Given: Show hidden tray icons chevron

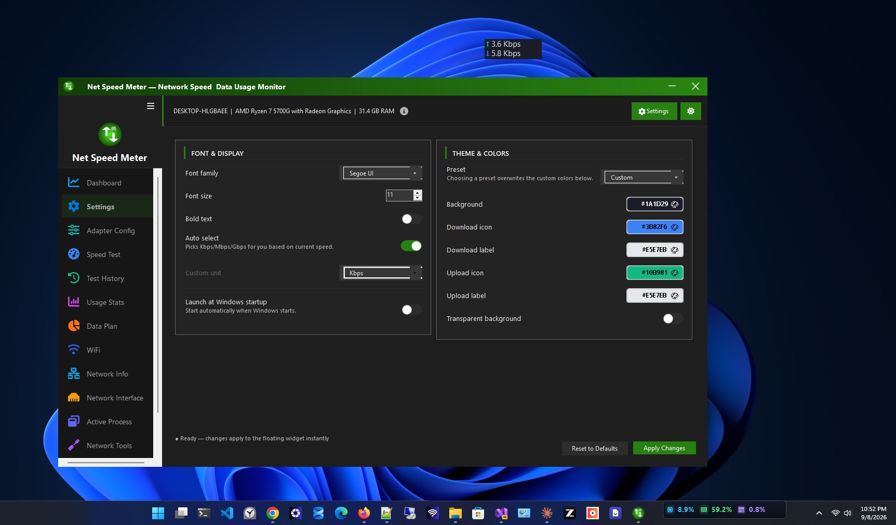Looking at the screenshot, I should coord(819,513).
